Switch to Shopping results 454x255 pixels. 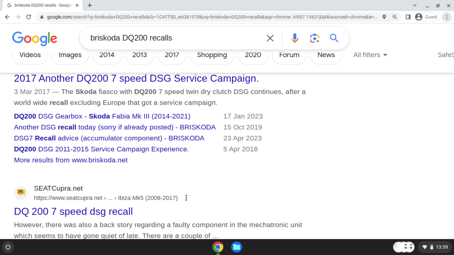212,55
